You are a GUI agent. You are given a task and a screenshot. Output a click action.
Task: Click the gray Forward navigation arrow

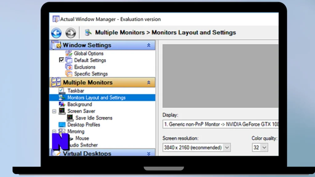pyautogui.click(x=70, y=33)
